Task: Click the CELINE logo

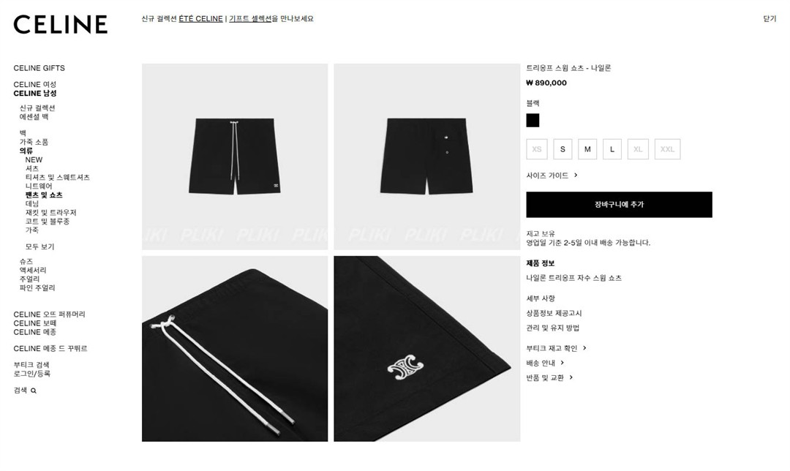Action: click(x=61, y=24)
